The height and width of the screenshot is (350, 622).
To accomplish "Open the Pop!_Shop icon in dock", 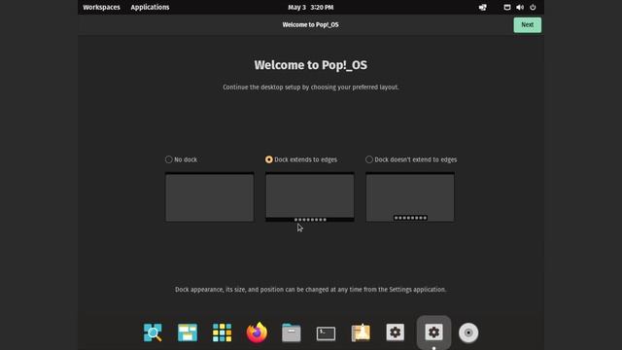I will tap(361, 332).
